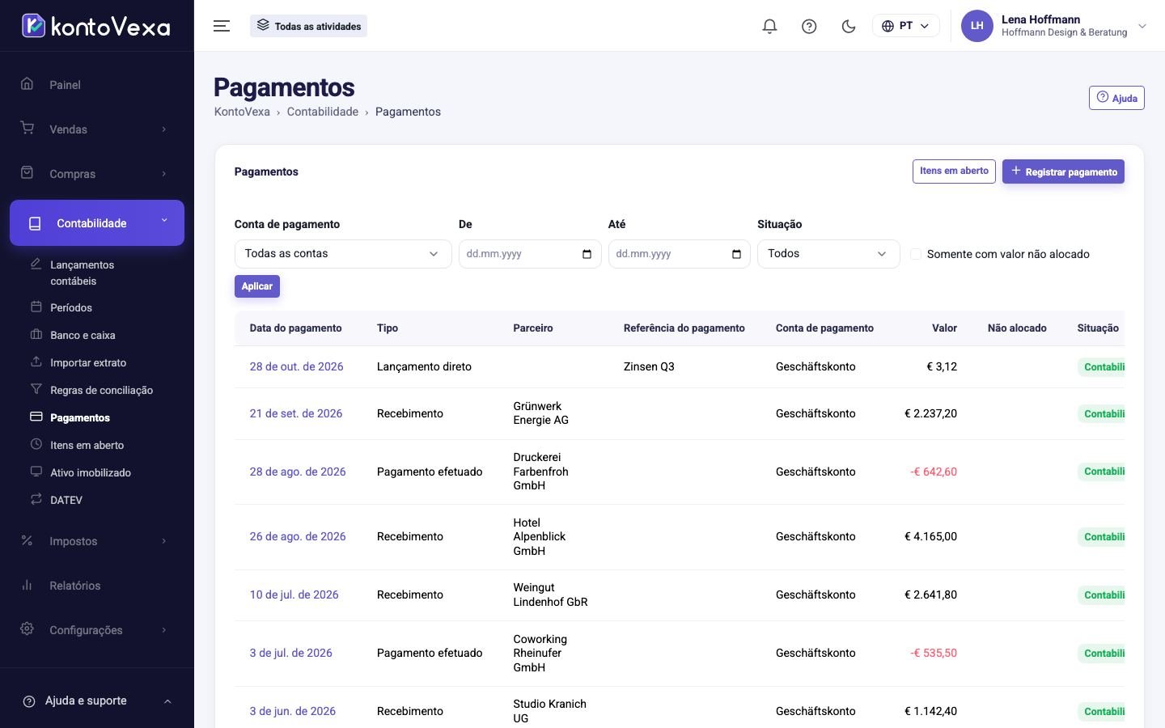Check Somente com valor não alocado
This screenshot has width=1165, height=728.
tap(916, 254)
